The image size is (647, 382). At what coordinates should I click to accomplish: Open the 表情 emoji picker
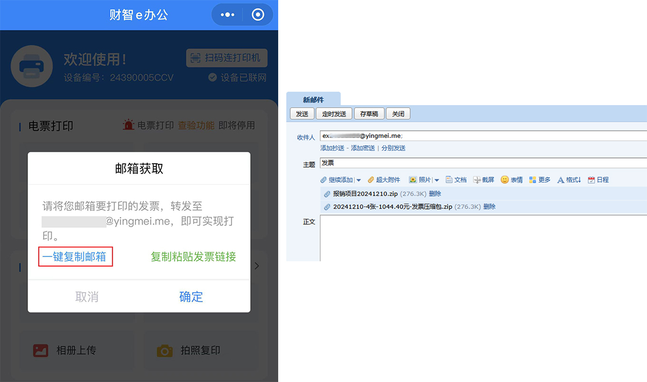click(x=505, y=180)
